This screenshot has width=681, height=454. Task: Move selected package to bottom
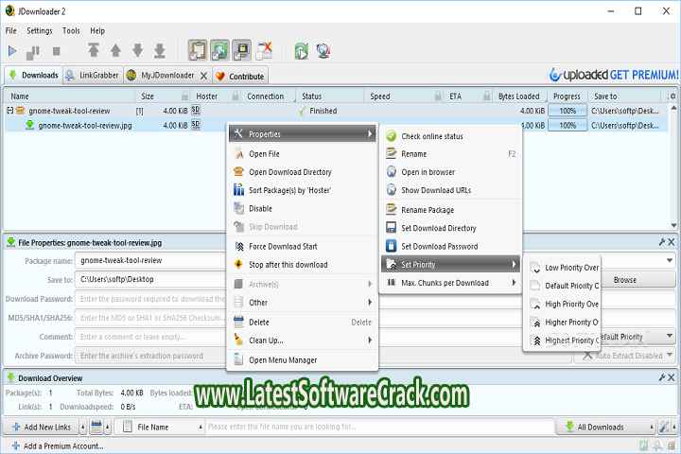point(160,50)
